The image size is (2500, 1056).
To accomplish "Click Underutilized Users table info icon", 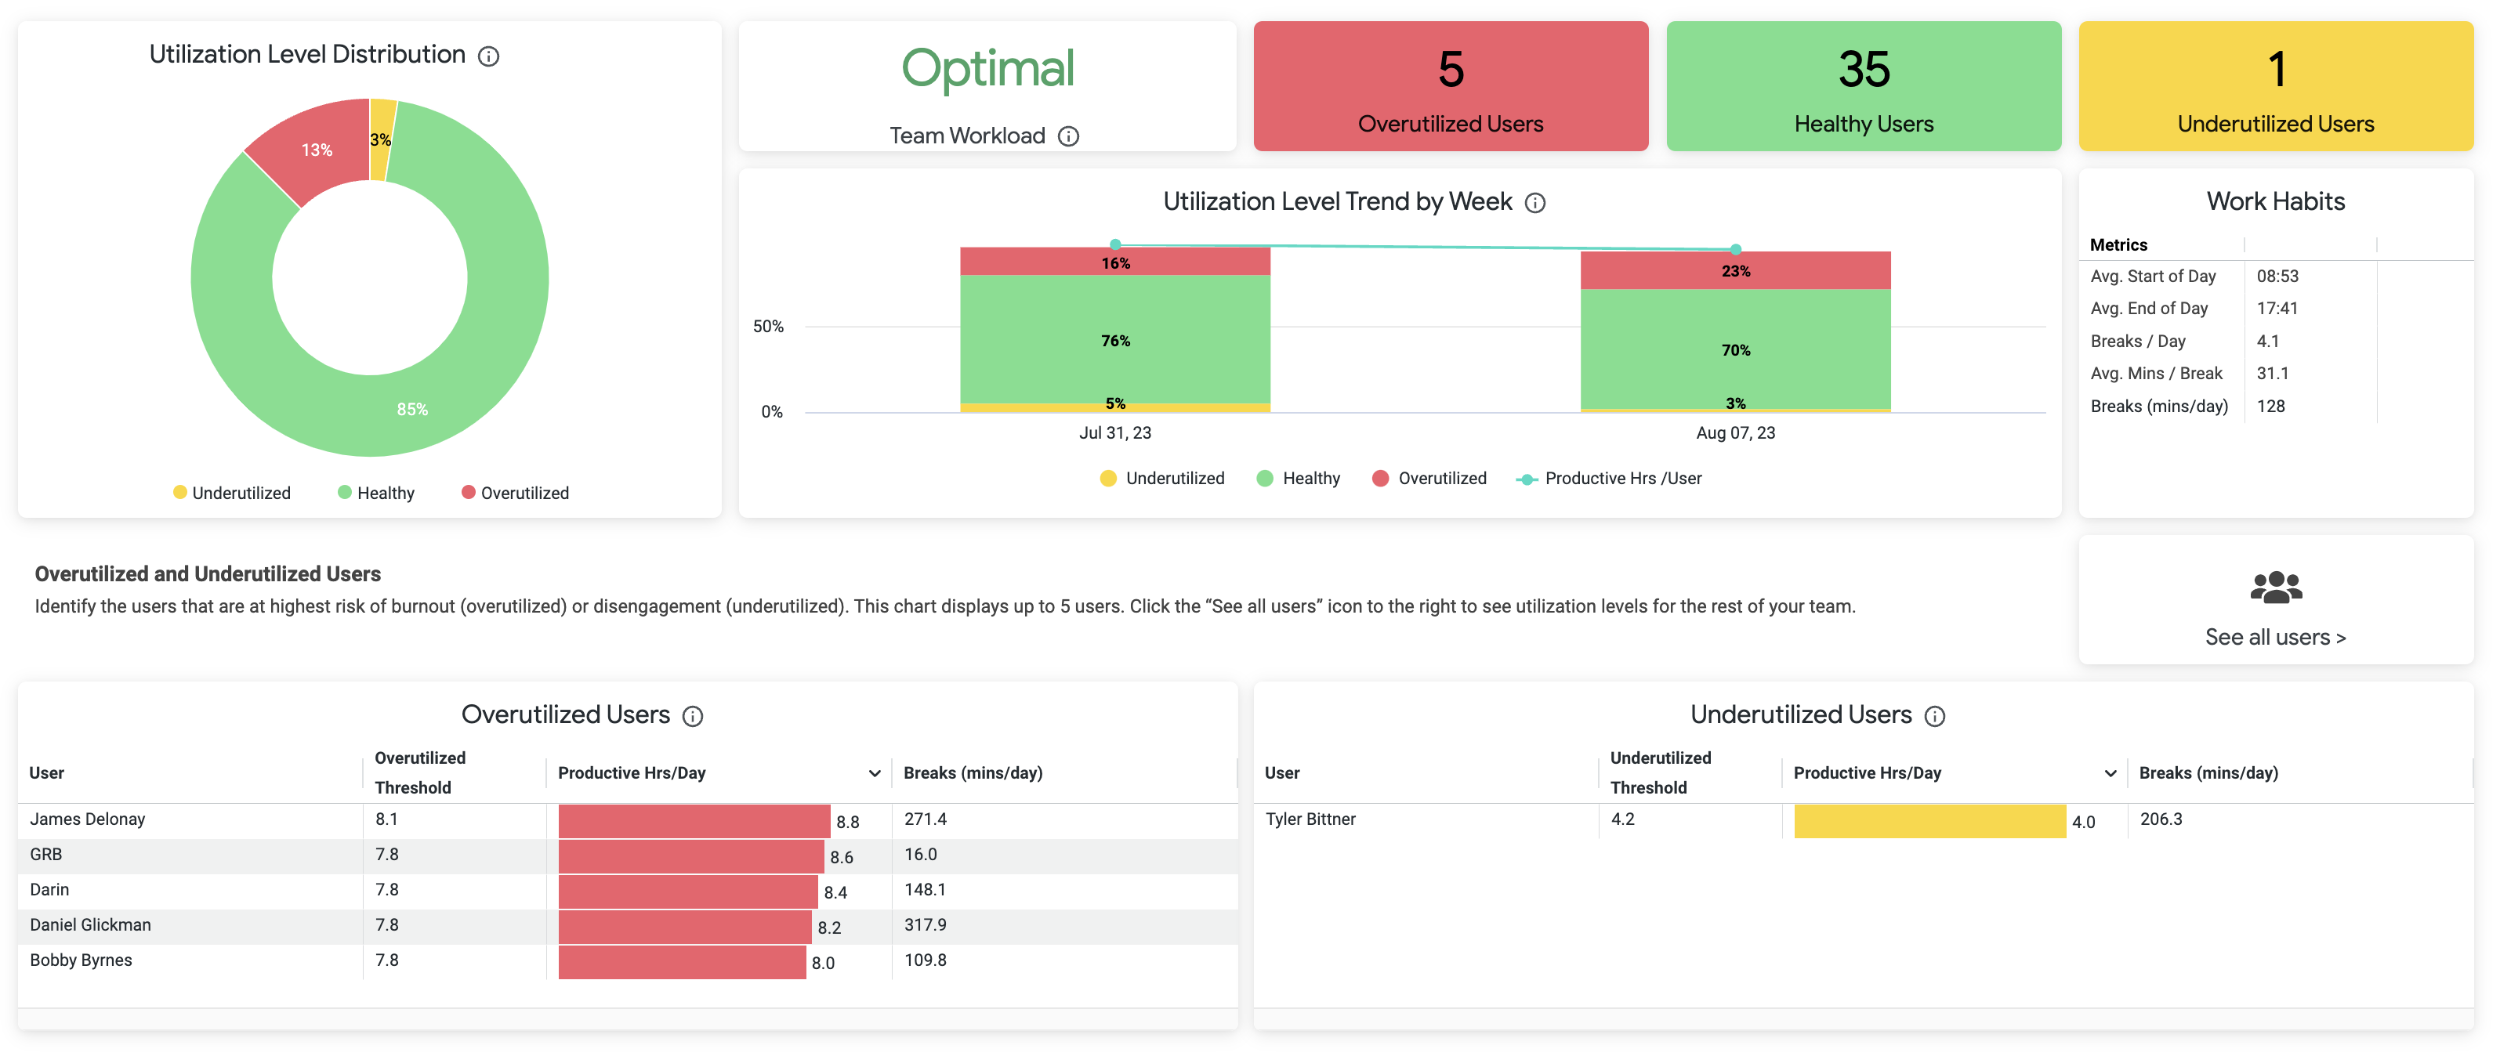I will 1935,717.
